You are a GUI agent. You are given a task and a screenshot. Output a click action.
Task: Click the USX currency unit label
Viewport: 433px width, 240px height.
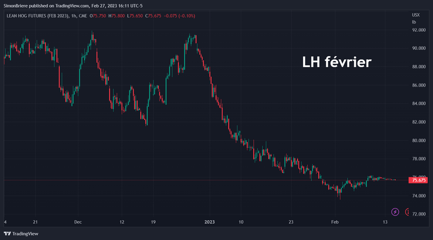[x=416, y=15]
